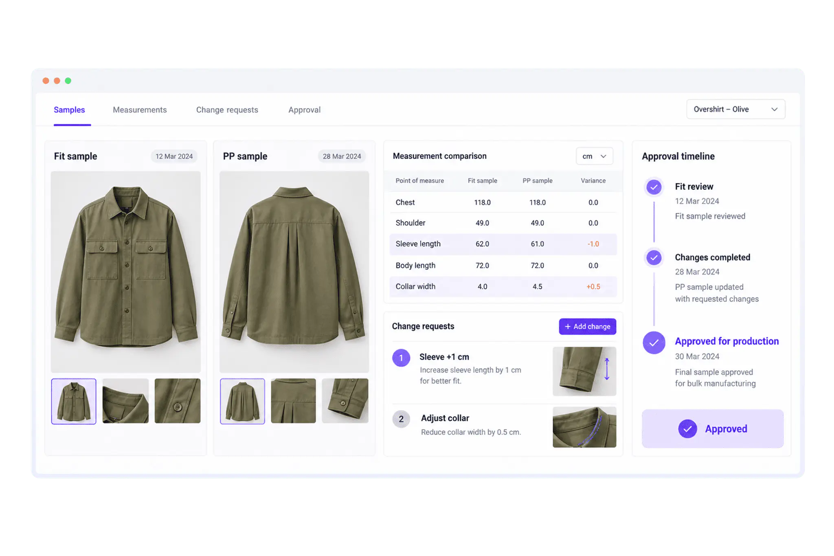Select the Body length measurement row
Viewport: 834px width, 556px height.
[x=503, y=266]
